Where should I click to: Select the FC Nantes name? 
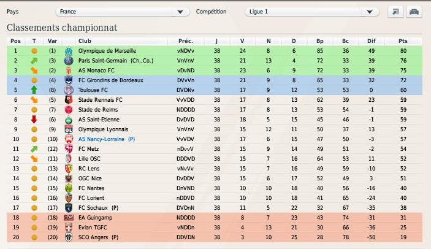coord(91,188)
